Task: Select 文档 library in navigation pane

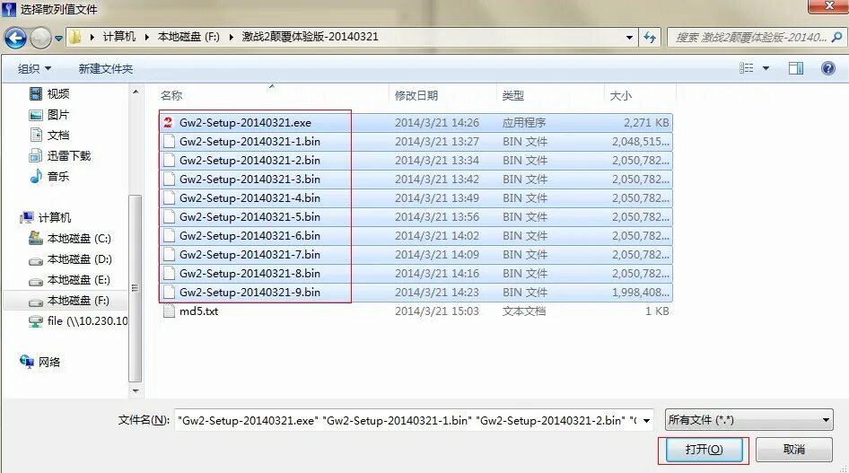Action: 49,136
